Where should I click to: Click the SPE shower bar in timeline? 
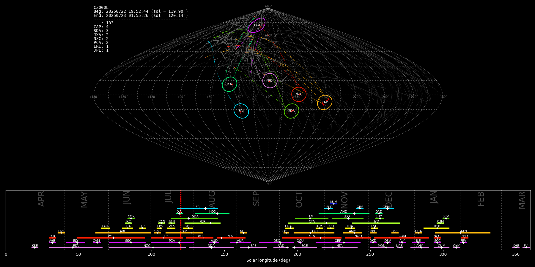click(254, 247)
